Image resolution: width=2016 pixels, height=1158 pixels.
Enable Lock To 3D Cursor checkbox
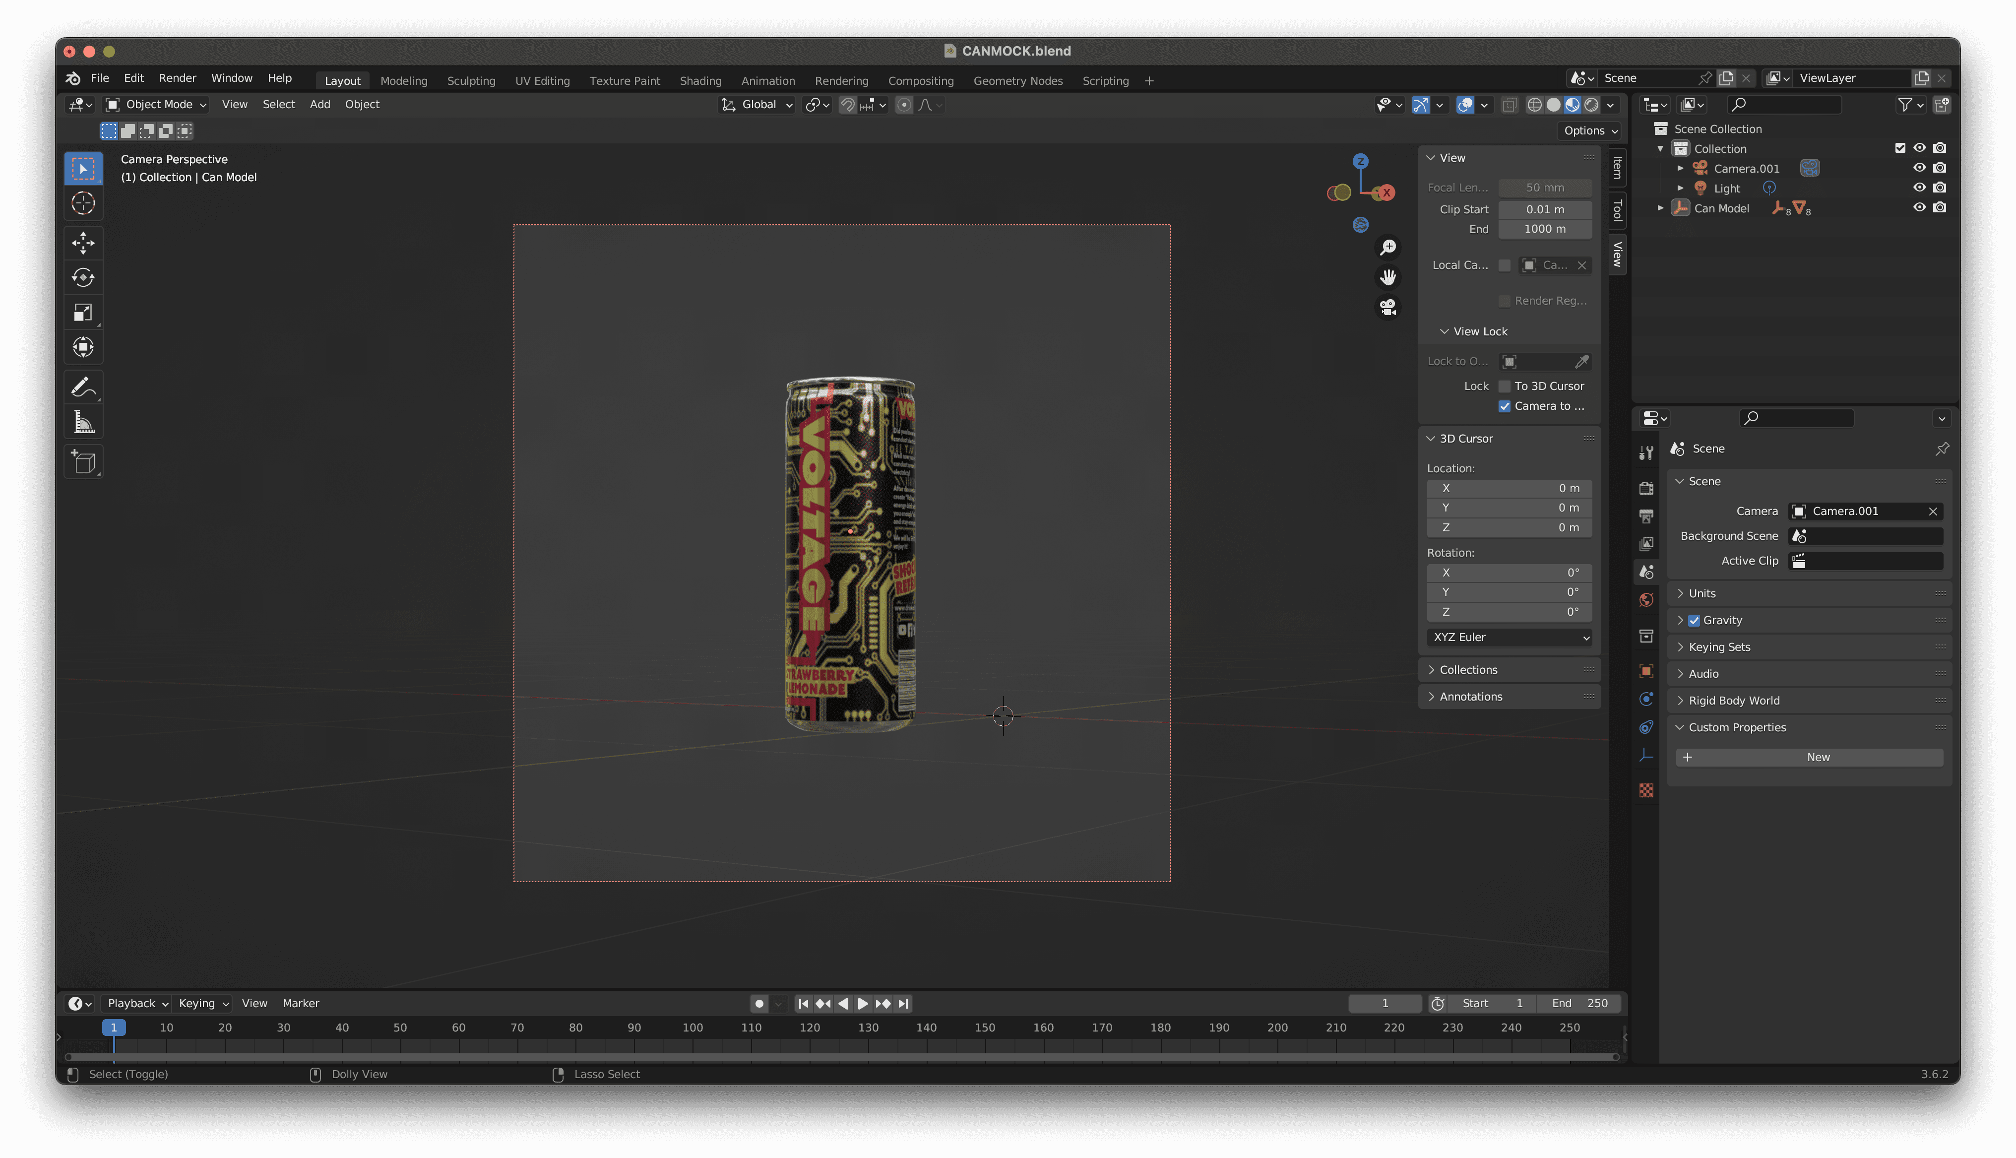[x=1504, y=386]
